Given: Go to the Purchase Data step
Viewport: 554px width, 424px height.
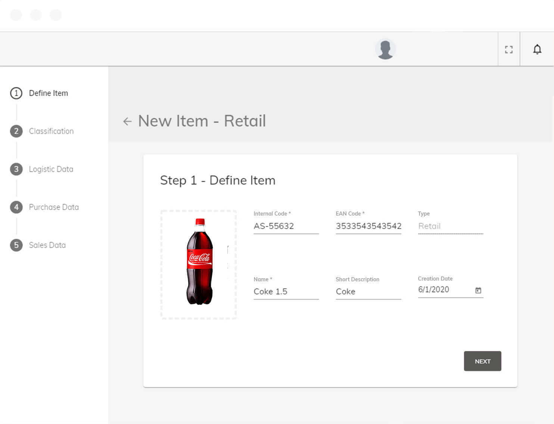Looking at the screenshot, I should 54,207.
